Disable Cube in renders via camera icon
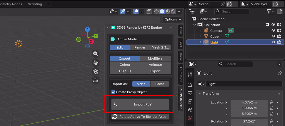The height and width of the screenshot is (126, 285). pos(279,36)
